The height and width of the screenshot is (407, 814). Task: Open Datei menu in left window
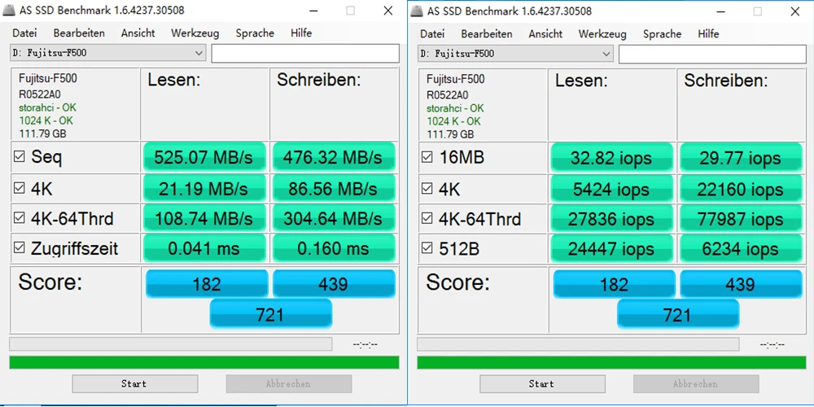click(24, 33)
